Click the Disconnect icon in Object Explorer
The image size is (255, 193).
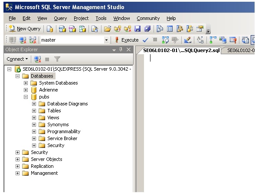(37, 59)
